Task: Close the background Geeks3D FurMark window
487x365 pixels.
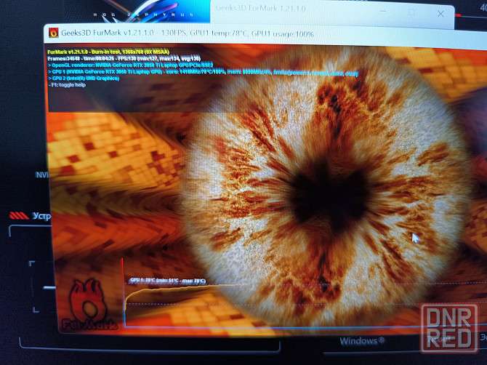Action: point(440,13)
